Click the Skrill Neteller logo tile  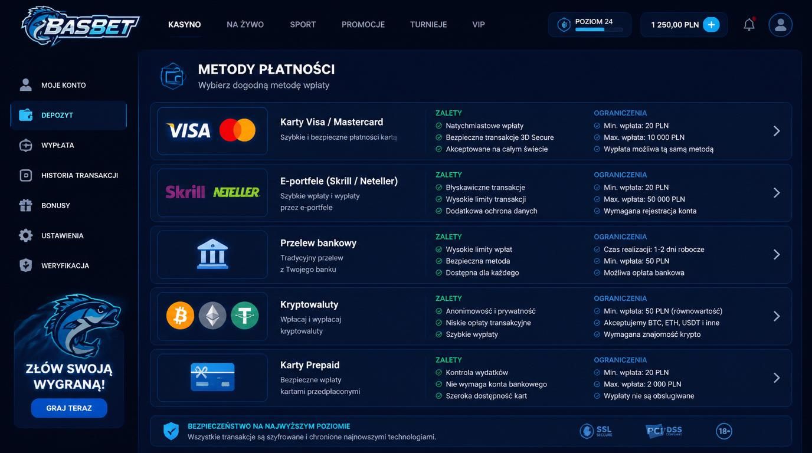pos(212,193)
